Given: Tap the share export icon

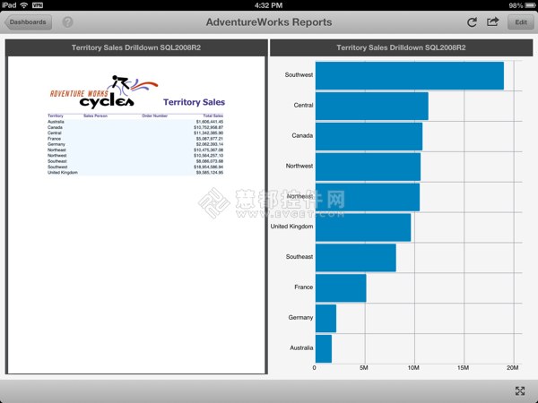Looking at the screenshot, I should coord(492,21).
